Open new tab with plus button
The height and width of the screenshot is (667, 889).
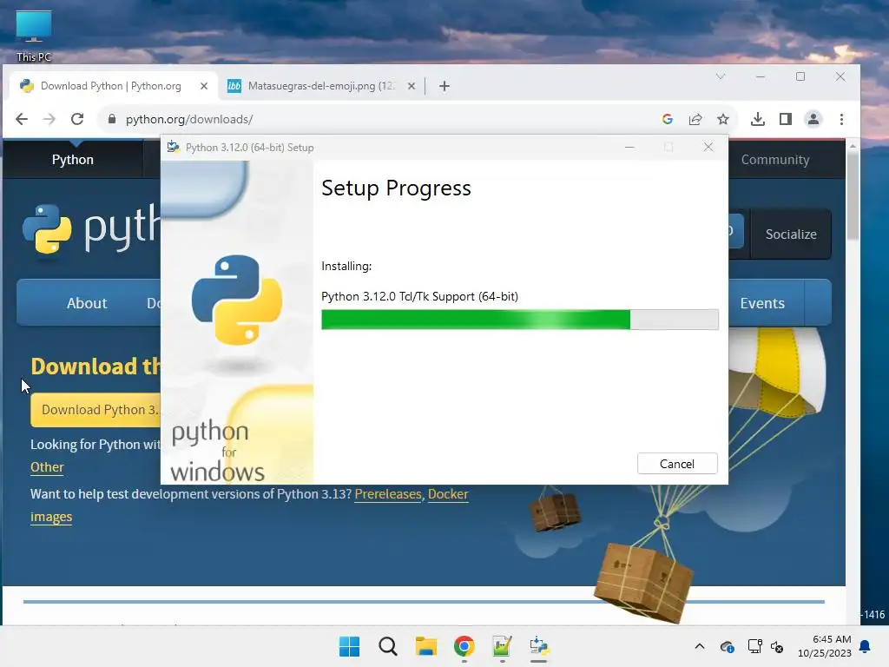(444, 86)
